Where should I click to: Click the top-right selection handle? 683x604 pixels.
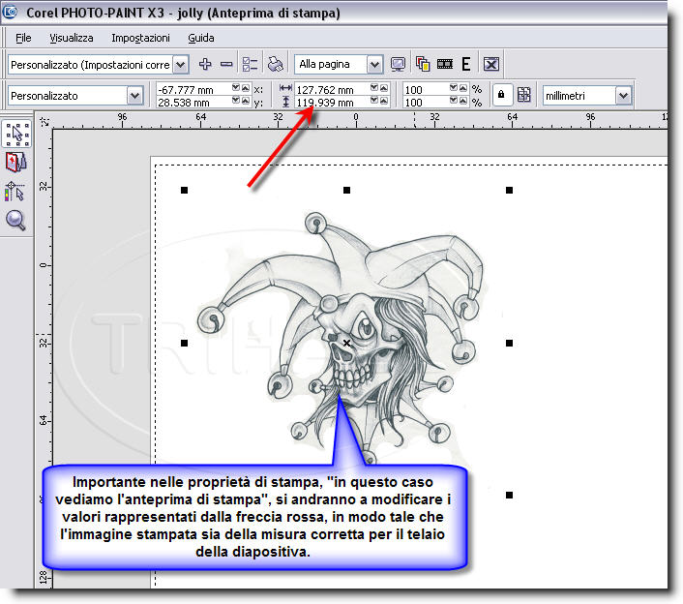click(509, 190)
